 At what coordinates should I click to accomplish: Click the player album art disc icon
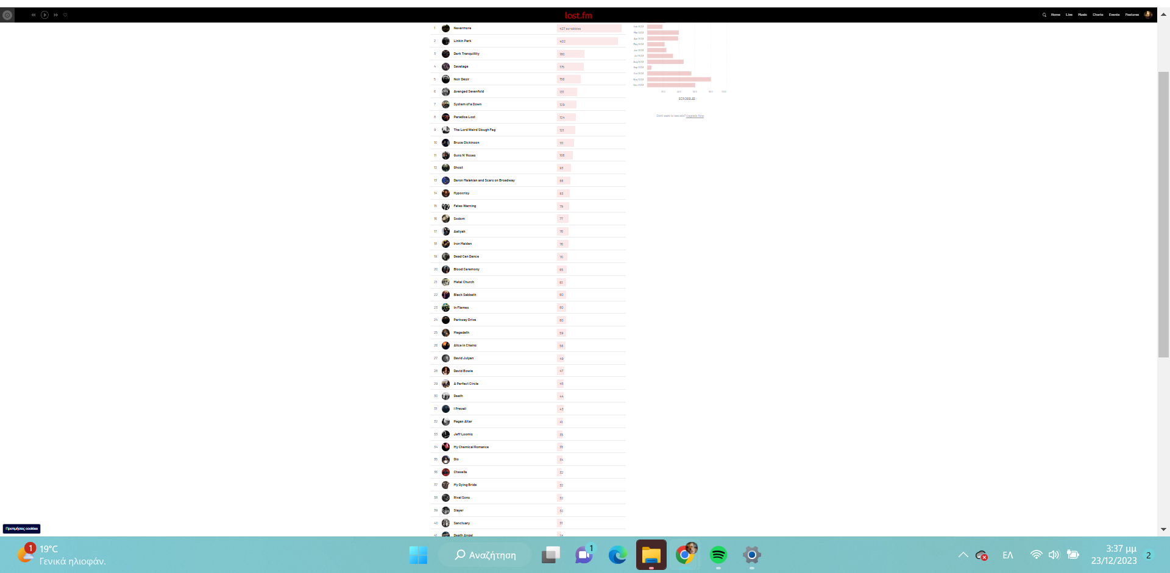(7, 15)
